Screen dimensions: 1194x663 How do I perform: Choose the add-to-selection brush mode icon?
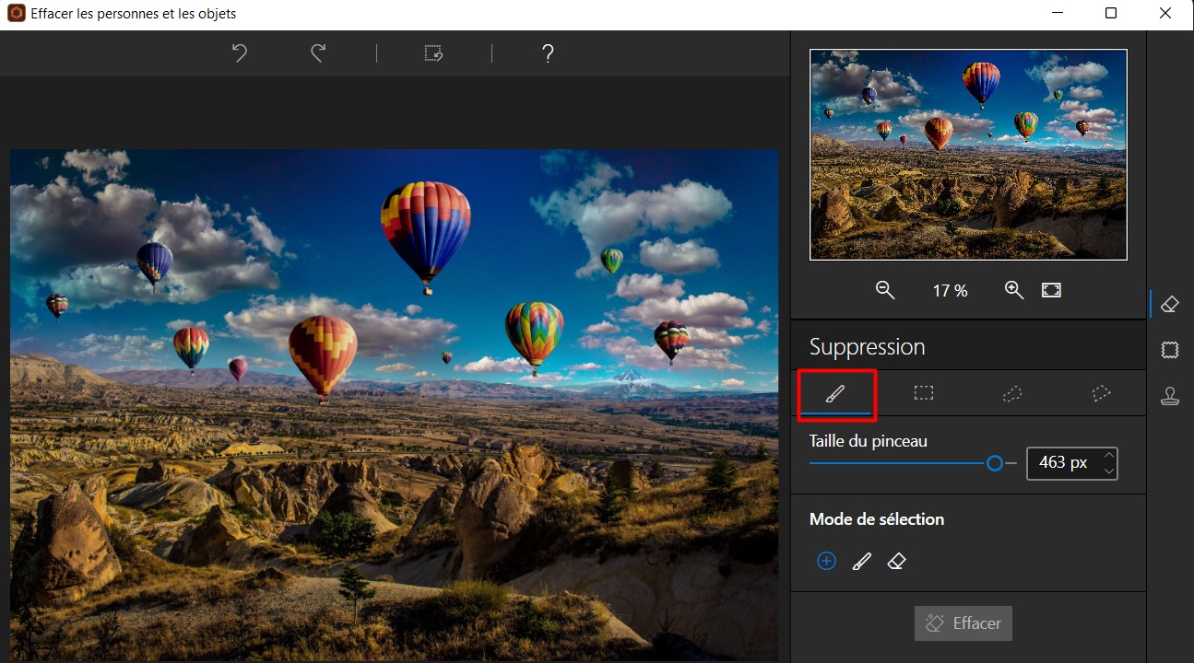coord(861,561)
